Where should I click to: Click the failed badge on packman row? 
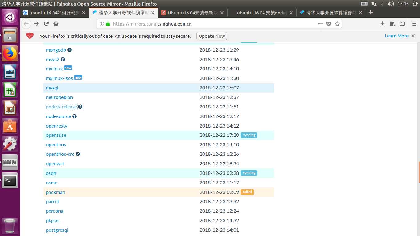pyautogui.click(x=247, y=192)
